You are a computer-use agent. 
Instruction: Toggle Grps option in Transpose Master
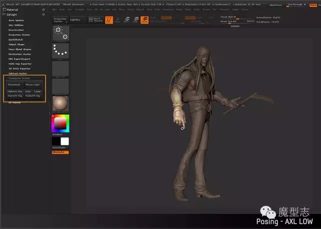click(28, 91)
